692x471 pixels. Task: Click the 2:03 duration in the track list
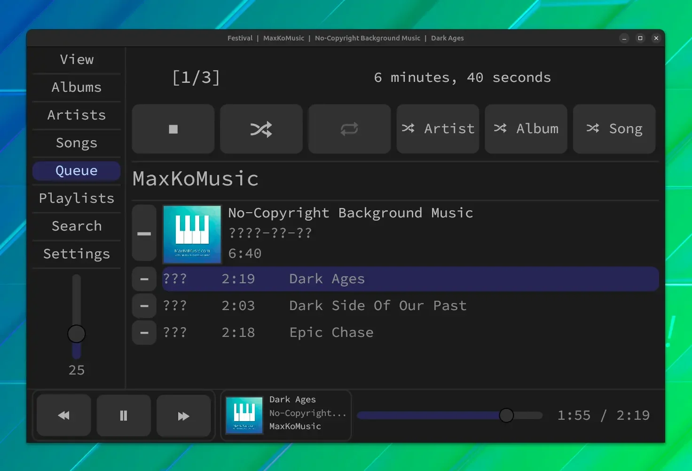(x=238, y=306)
